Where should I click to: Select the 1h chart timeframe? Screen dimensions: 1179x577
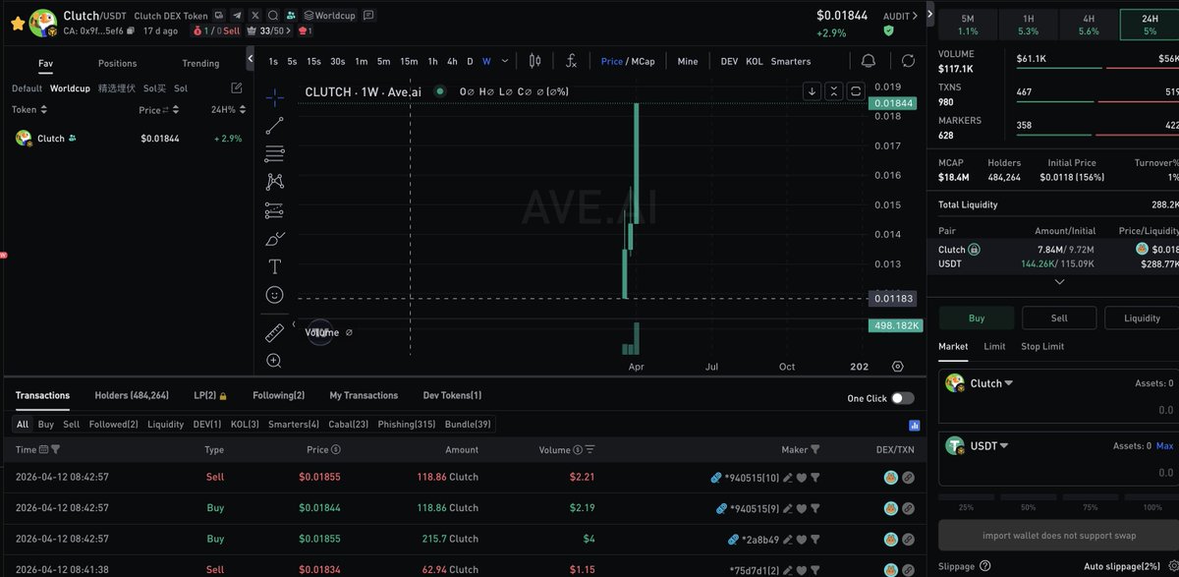(x=432, y=61)
